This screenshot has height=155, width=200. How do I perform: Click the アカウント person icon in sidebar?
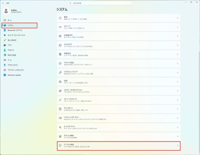(x=5, y=50)
